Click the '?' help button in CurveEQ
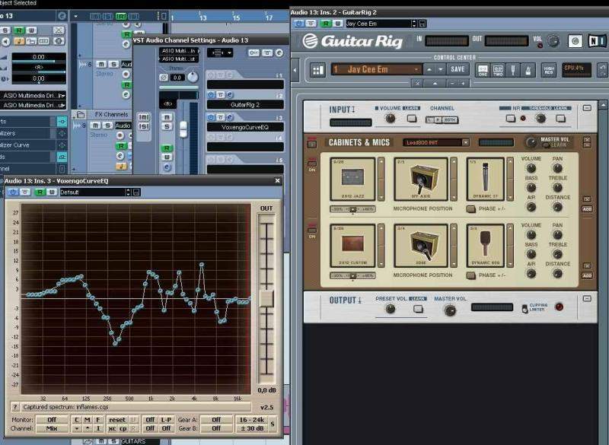Screen dimensions: 609x445 (14, 407)
